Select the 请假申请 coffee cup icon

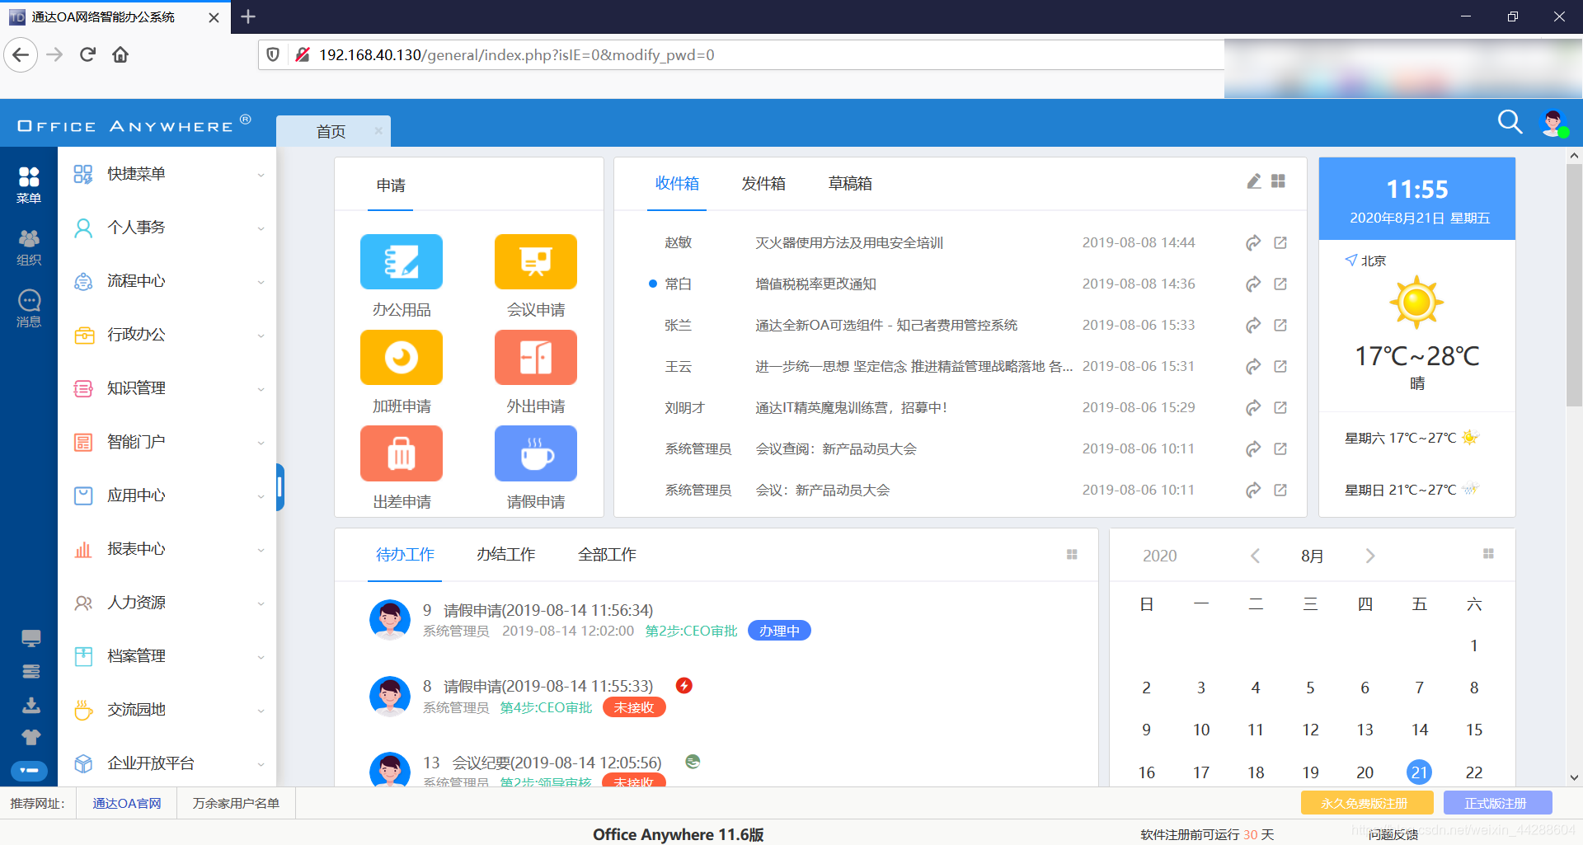[536, 453]
